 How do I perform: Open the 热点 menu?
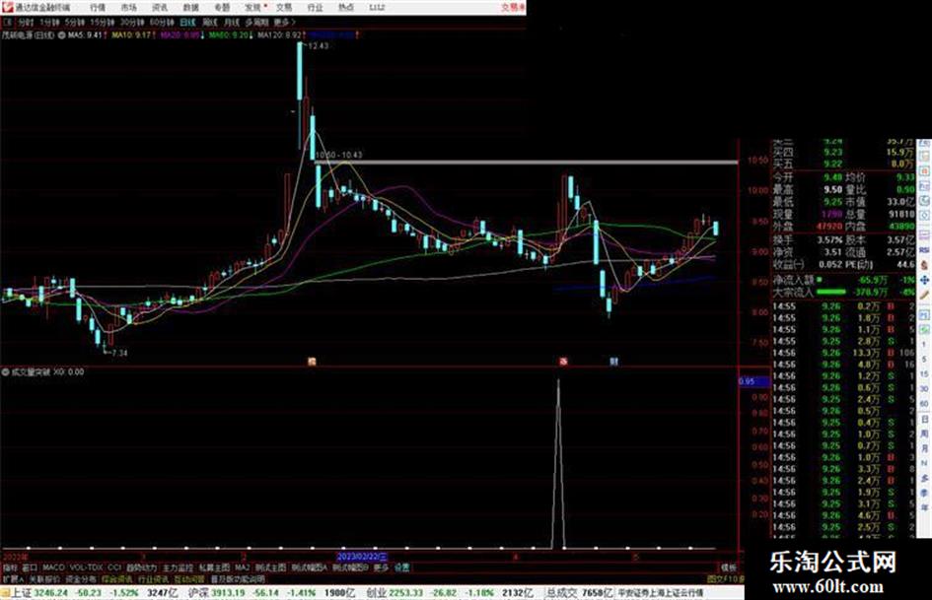pos(346,8)
